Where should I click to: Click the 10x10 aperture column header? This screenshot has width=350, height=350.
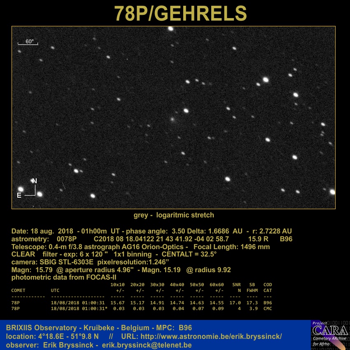117,285
